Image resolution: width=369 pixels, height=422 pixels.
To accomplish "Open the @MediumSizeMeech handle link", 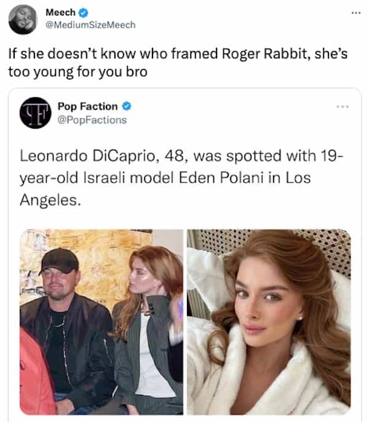I will (90, 25).
